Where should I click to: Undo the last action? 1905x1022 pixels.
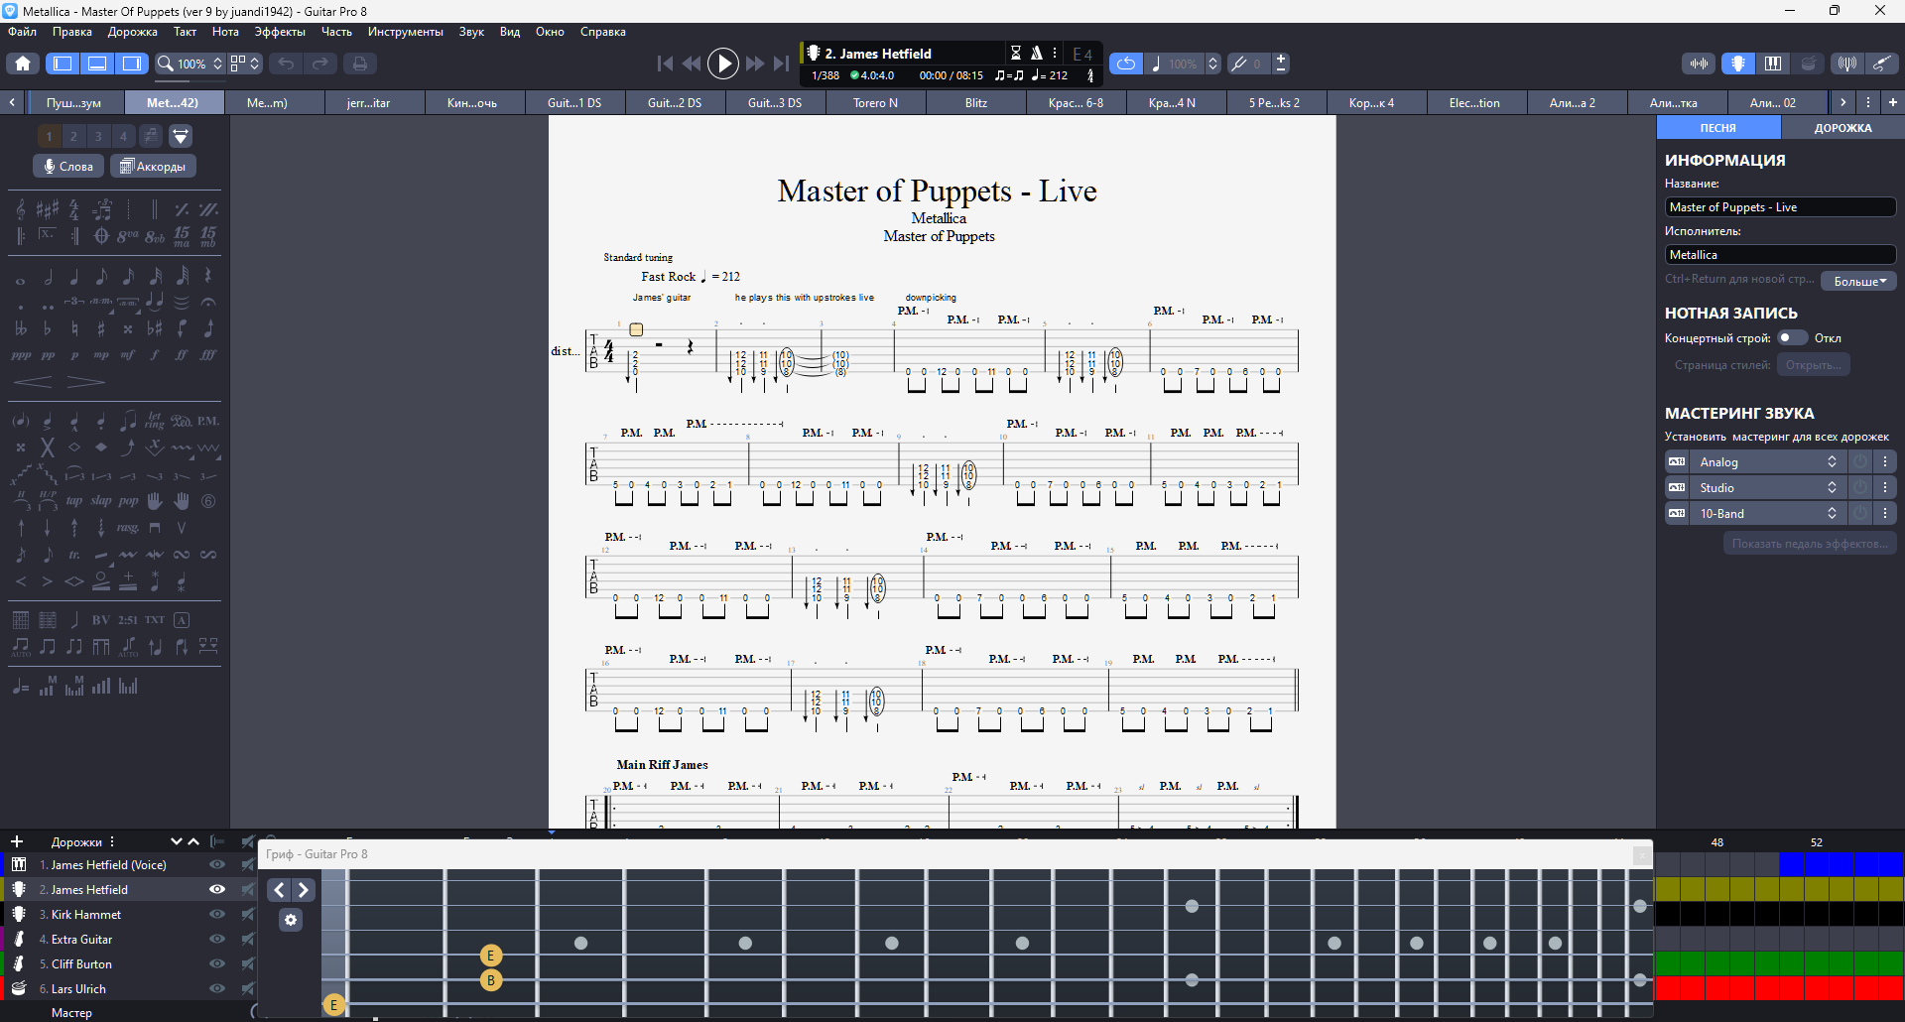pyautogui.click(x=286, y=64)
